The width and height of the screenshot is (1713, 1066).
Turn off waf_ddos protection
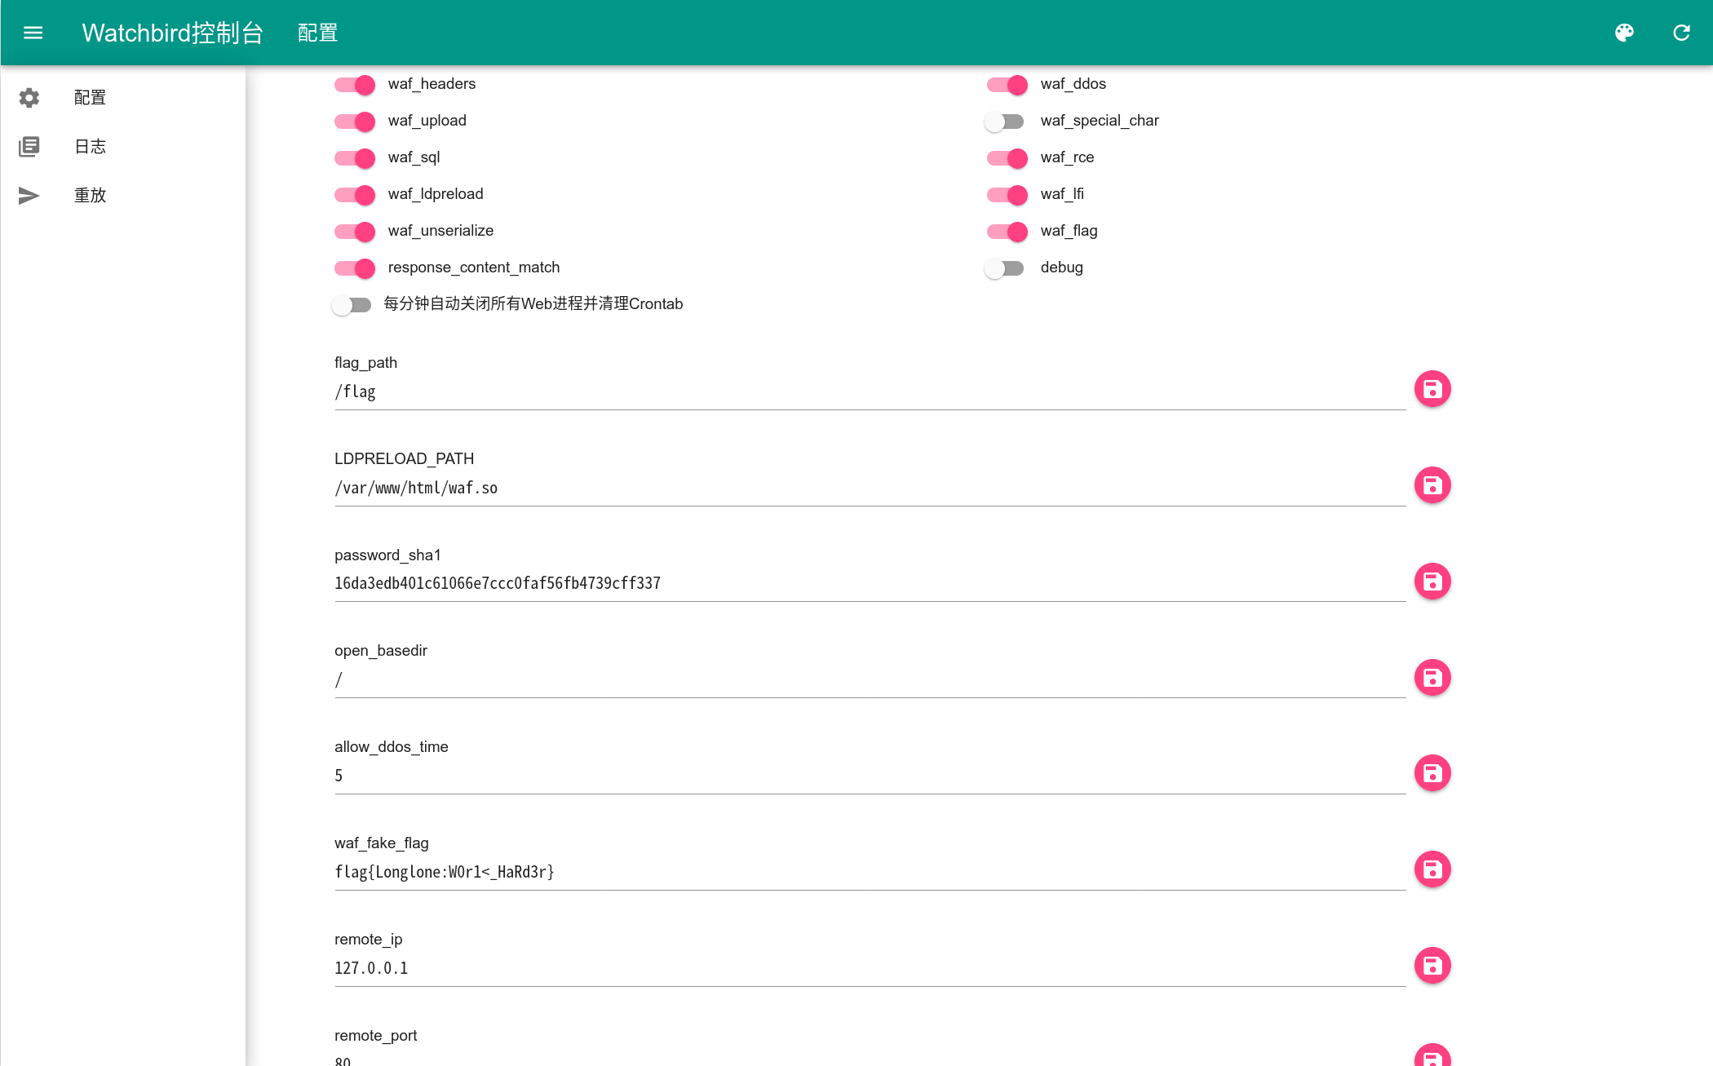pos(1007,85)
